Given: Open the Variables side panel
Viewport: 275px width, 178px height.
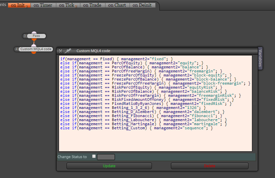Looking at the screenshot, I should [260, 58].
